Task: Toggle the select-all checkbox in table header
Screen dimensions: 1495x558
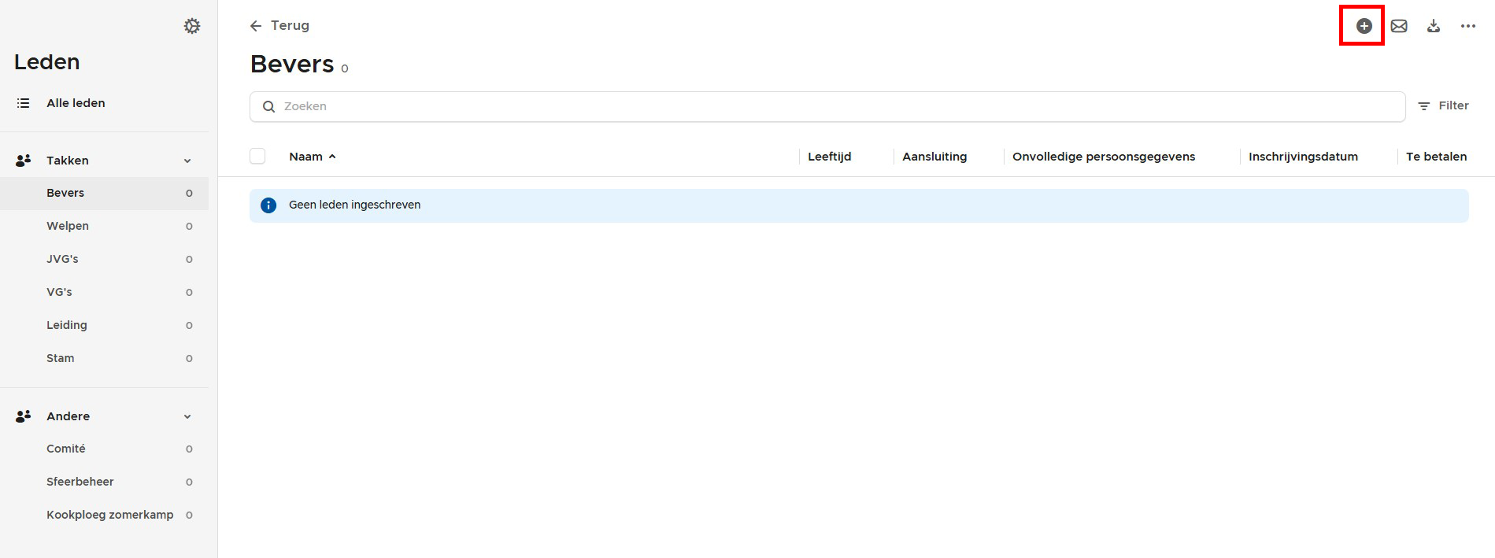Action: click(x=257, y=157)
